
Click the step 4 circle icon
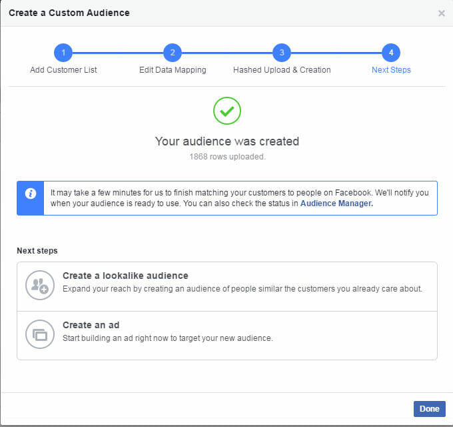pos(391,53)
